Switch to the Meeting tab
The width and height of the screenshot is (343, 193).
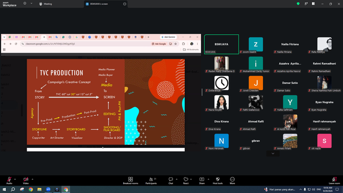pos(46,4)
